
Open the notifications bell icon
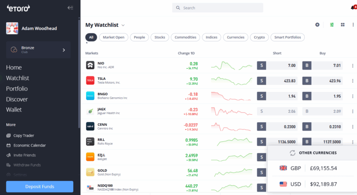click(x=353, y=8)
